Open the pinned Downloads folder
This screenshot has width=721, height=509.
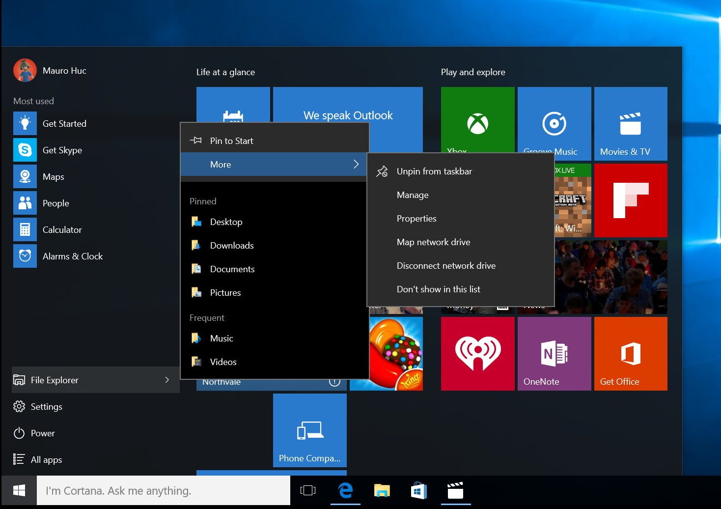pyautogui.click(x=275, y=245)
